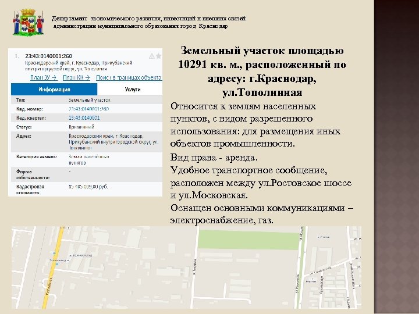
Task: Select the 'Статус:' row label
Action: pyautogui.click(x=24, y=127)
